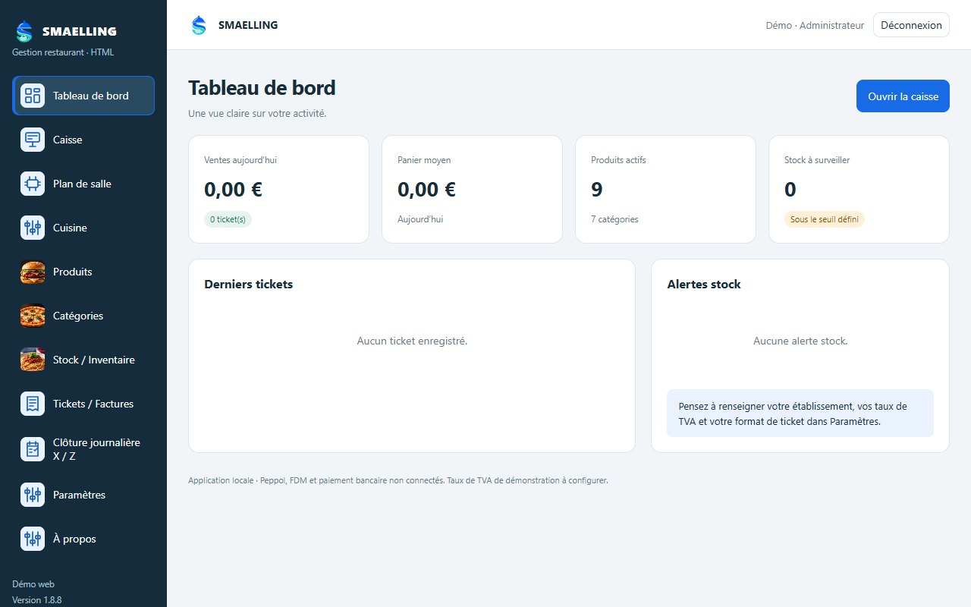Click the Produits burger icon
Image resolution: width=971 pixels, height=607 pixels.
pyautogui.click(x=33, y=272)
